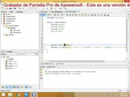Switch to the Files tab
The width and height of the screenshot is (130, 97).
click(x=12, y=12)
